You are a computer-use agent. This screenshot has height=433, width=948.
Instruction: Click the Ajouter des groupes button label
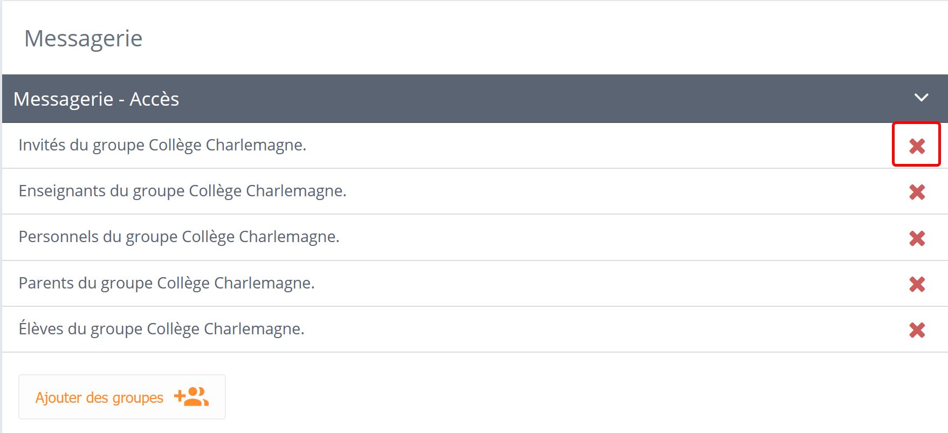99,397
